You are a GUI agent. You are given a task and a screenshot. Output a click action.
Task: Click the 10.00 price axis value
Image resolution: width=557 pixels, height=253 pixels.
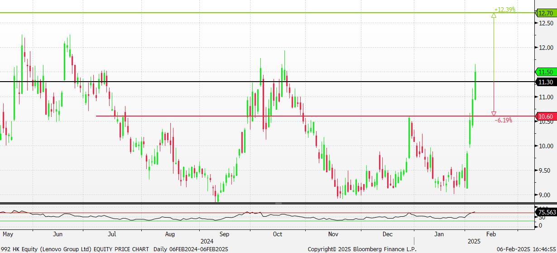546,146
